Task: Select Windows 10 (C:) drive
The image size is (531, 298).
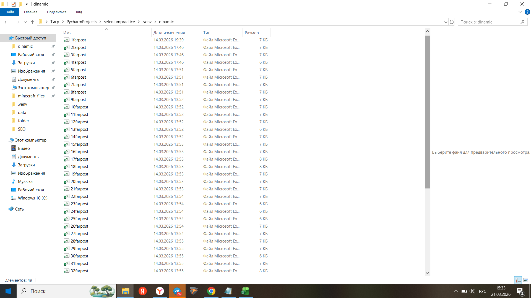Action: (33, 198)
